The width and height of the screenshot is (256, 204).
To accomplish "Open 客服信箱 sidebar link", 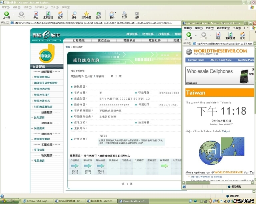I will pos(39,150).
